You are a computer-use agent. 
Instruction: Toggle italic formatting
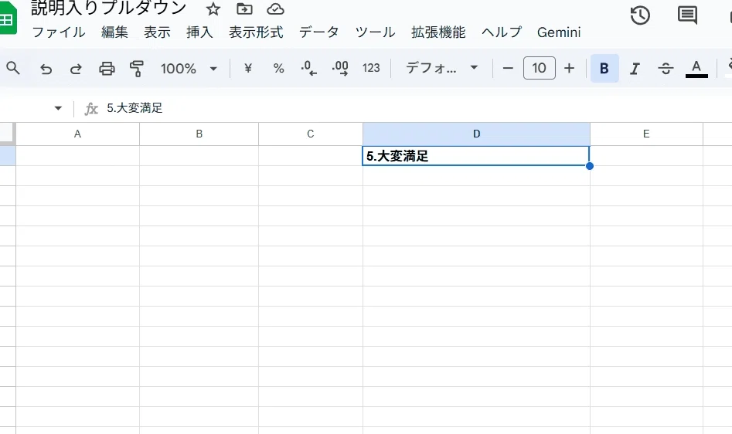(635, 69)
